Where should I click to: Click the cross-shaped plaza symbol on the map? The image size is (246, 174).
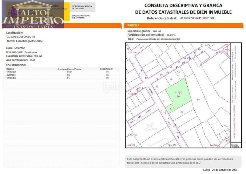(151, 126)
